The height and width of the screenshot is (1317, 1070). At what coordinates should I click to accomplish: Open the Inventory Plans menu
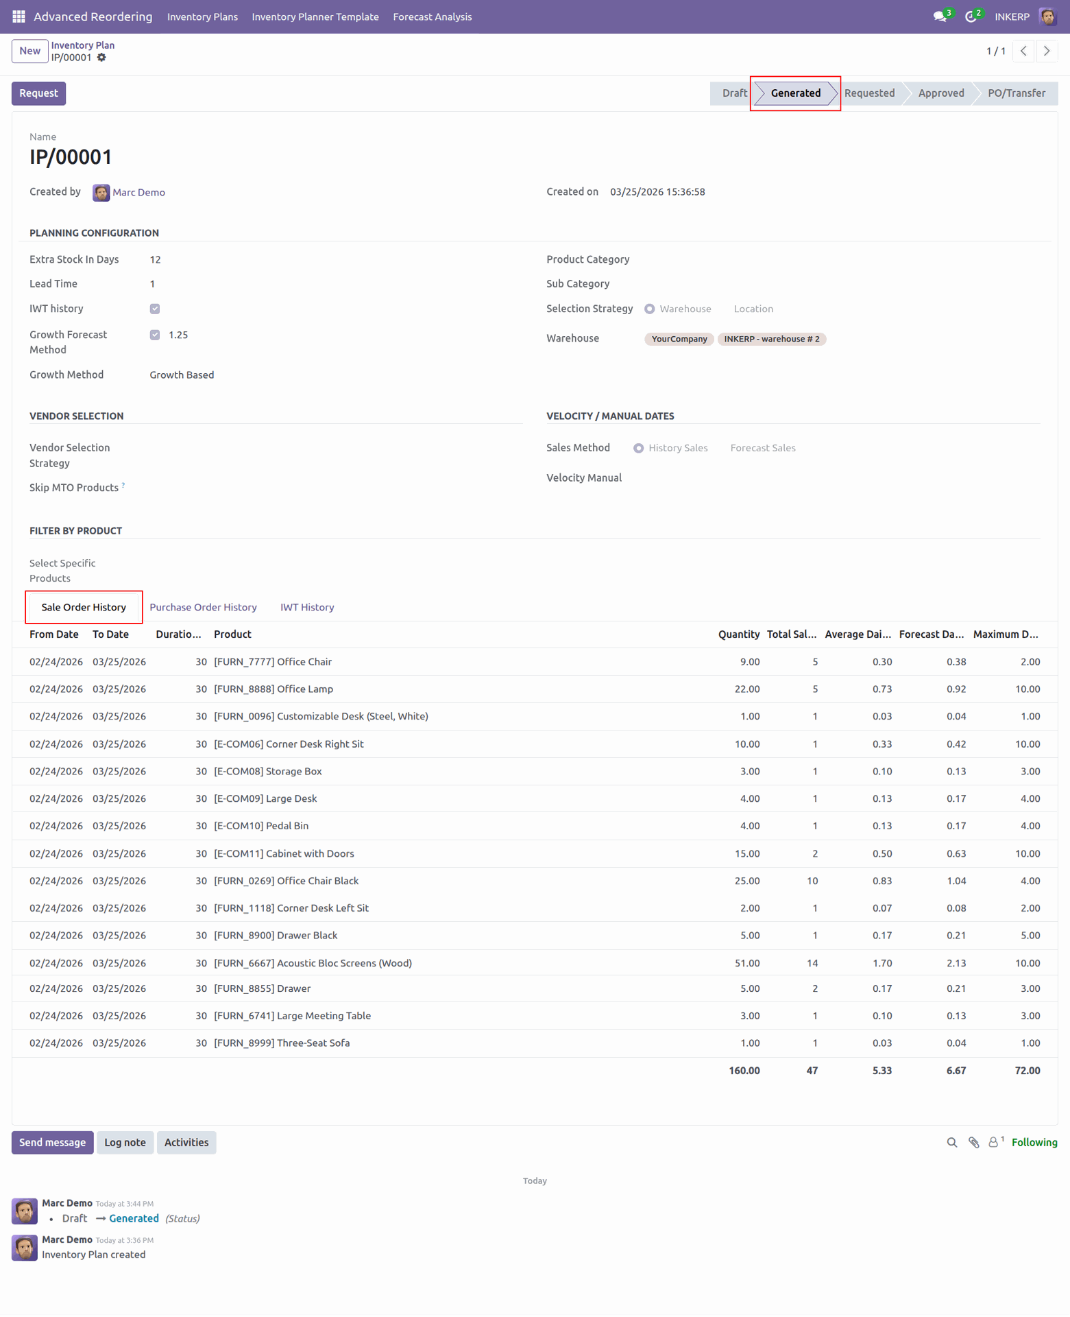[202, 16]
